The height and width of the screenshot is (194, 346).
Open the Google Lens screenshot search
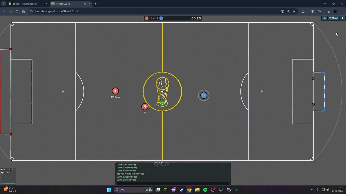click(312, 11)
